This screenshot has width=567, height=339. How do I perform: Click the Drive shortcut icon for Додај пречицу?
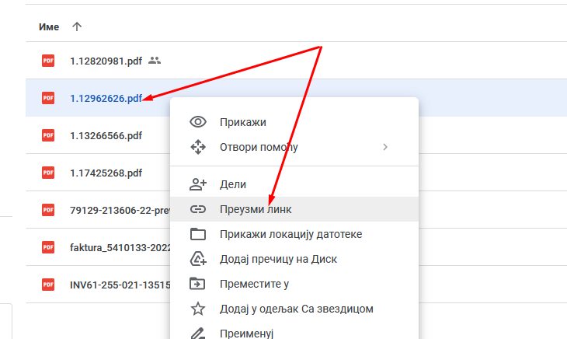coord(198,259)
